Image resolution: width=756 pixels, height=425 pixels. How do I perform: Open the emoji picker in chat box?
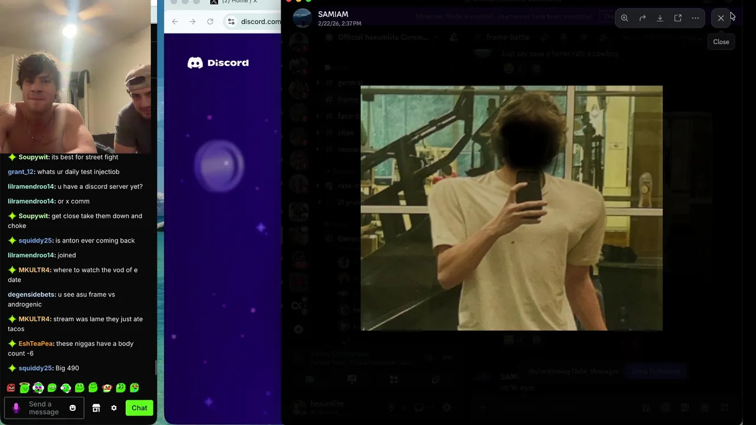[73, 408]
